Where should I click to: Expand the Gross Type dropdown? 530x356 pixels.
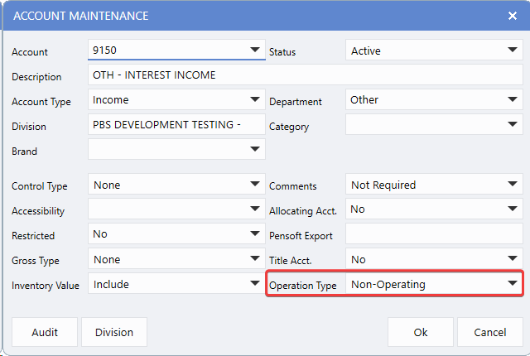click(255, 260)
